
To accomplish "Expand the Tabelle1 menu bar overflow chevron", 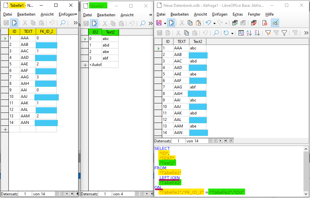I will [x=75, y=14].
